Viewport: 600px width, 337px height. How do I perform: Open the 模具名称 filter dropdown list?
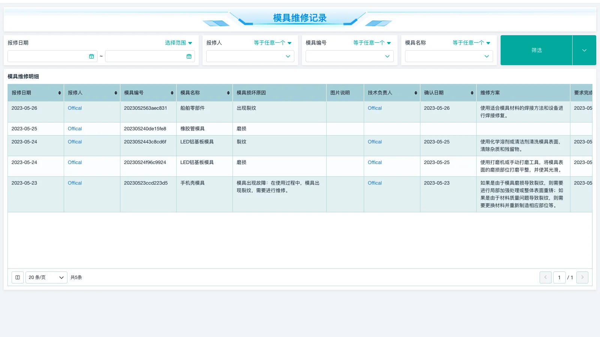449,56
